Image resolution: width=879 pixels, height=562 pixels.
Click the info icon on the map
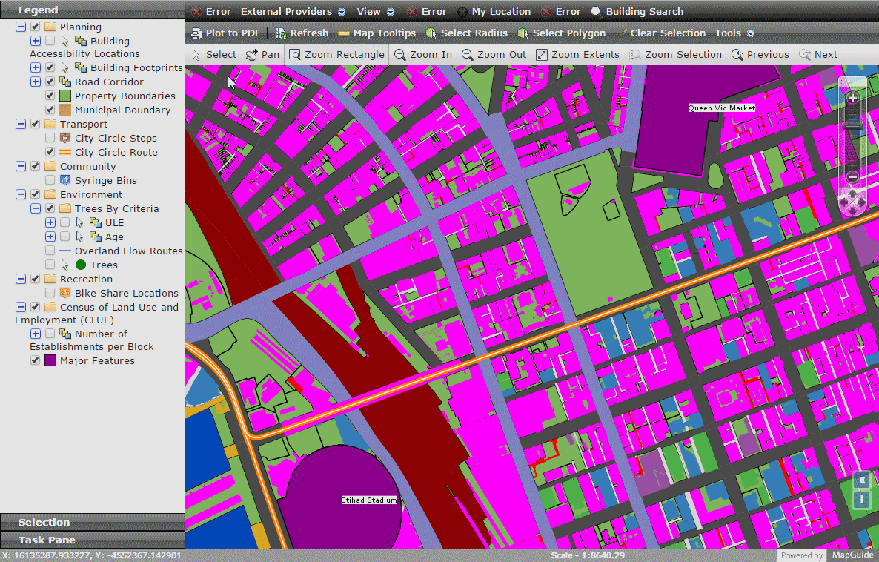860,500
